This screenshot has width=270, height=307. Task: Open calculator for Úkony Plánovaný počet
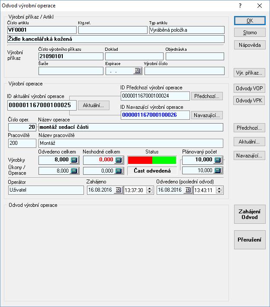pos(218,170)
